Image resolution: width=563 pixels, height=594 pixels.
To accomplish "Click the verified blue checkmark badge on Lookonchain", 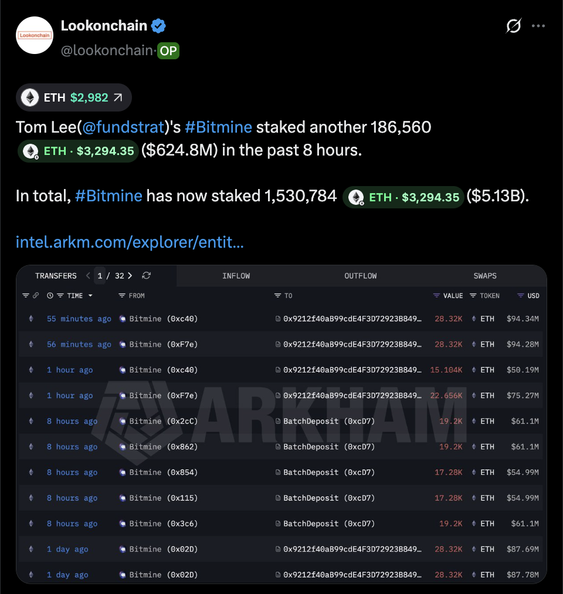I will pyautogui.click(x=157, y=25).
